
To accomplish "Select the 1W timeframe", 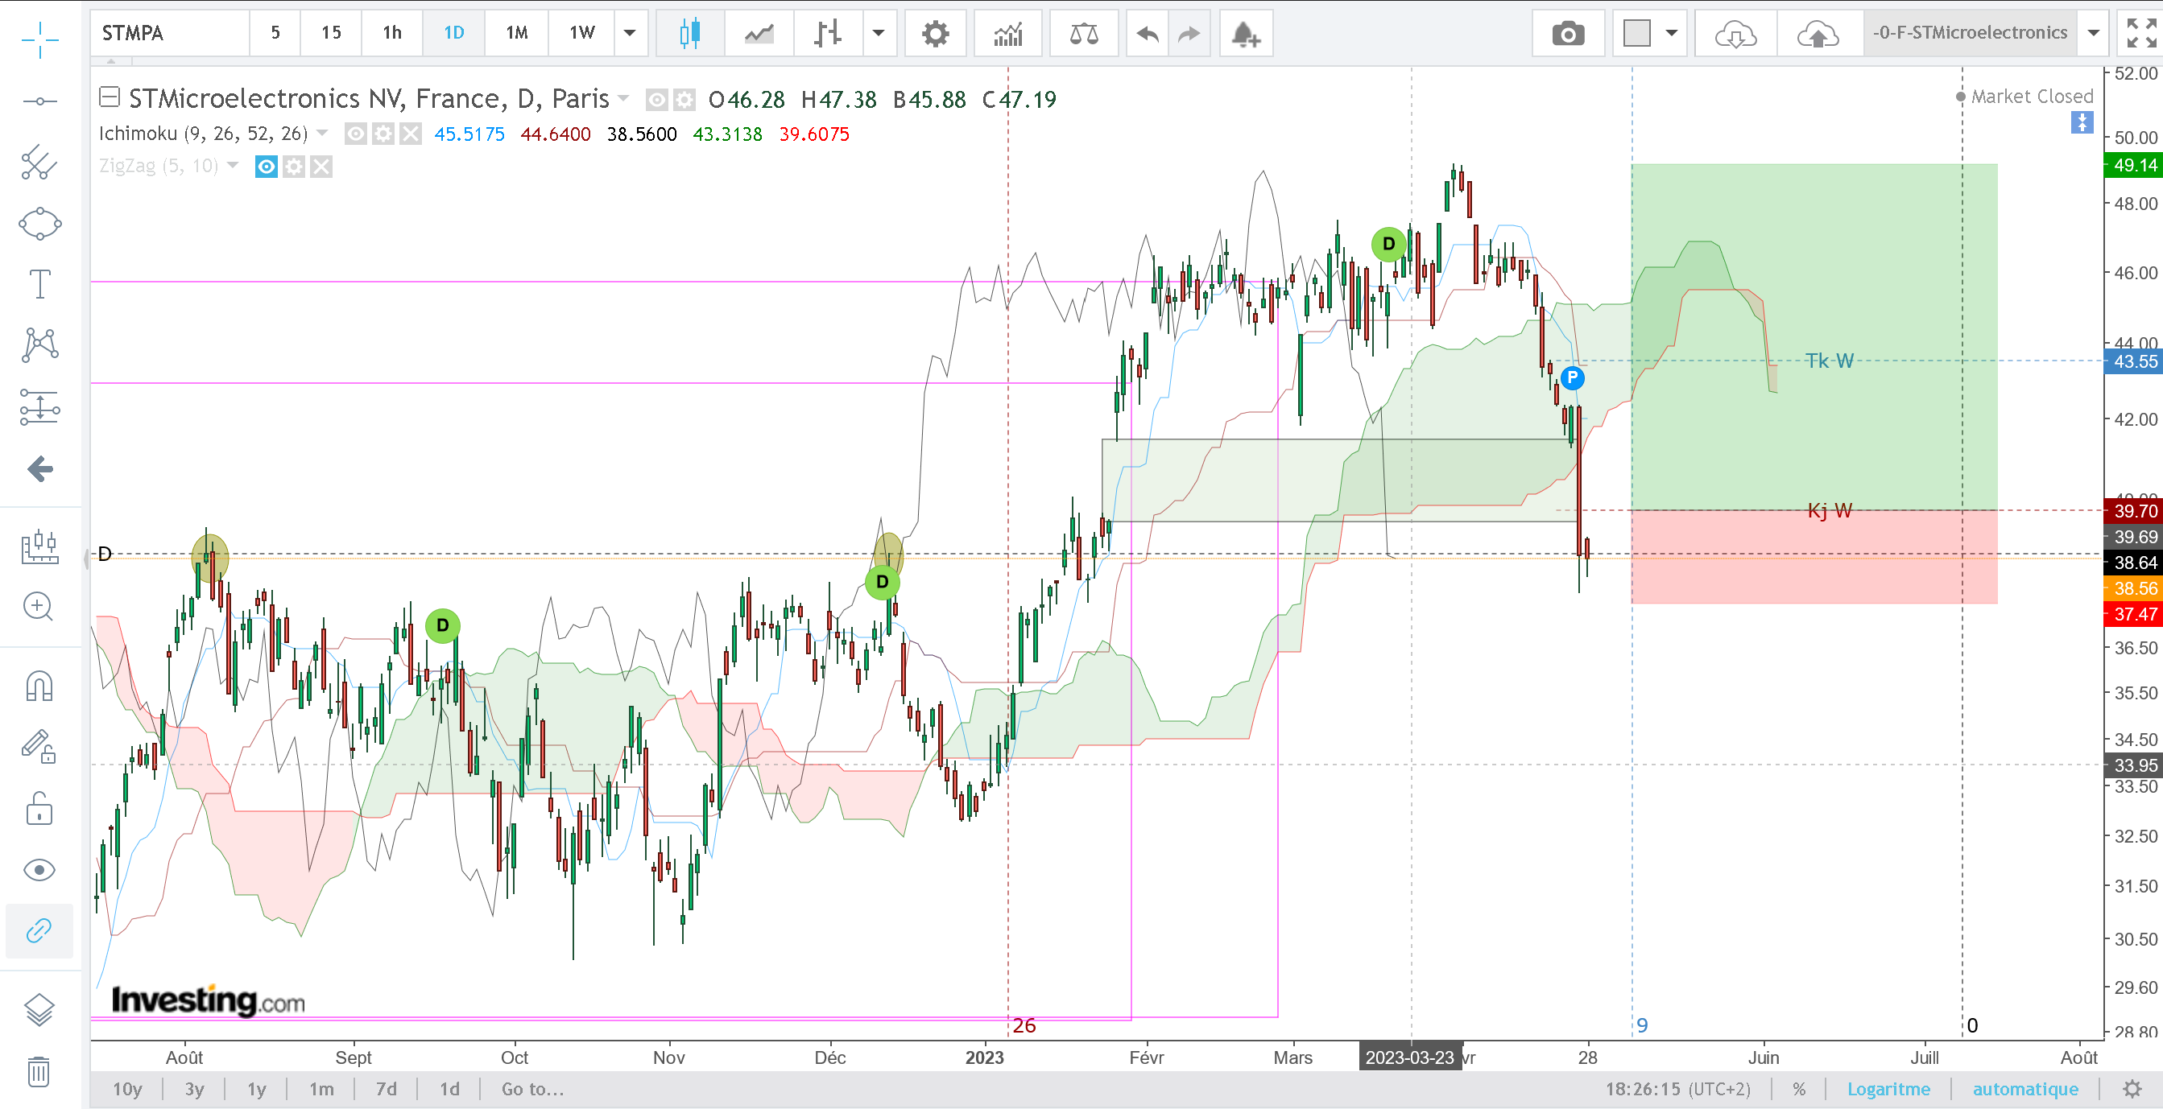I will [x=582, y=34].
